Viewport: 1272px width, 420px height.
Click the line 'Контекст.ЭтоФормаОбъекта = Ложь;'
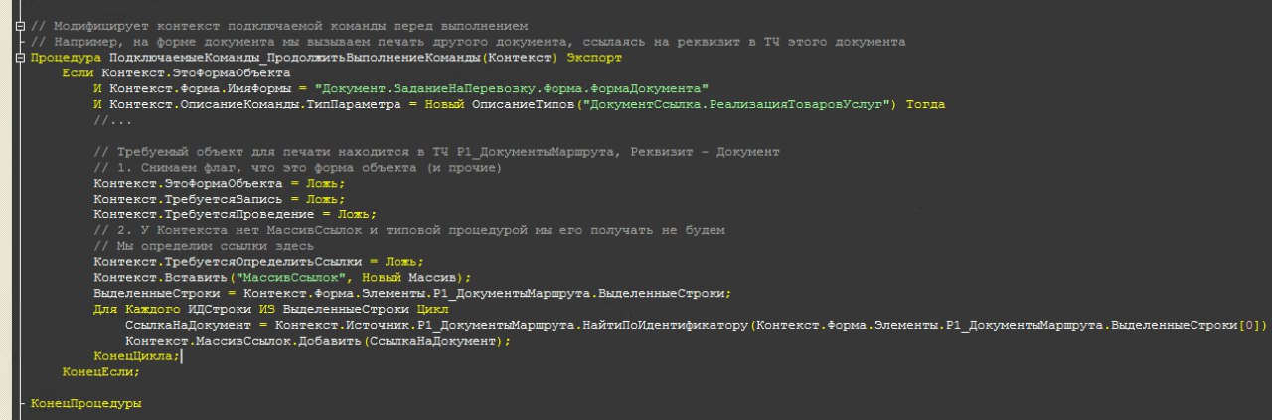(220, 184)
